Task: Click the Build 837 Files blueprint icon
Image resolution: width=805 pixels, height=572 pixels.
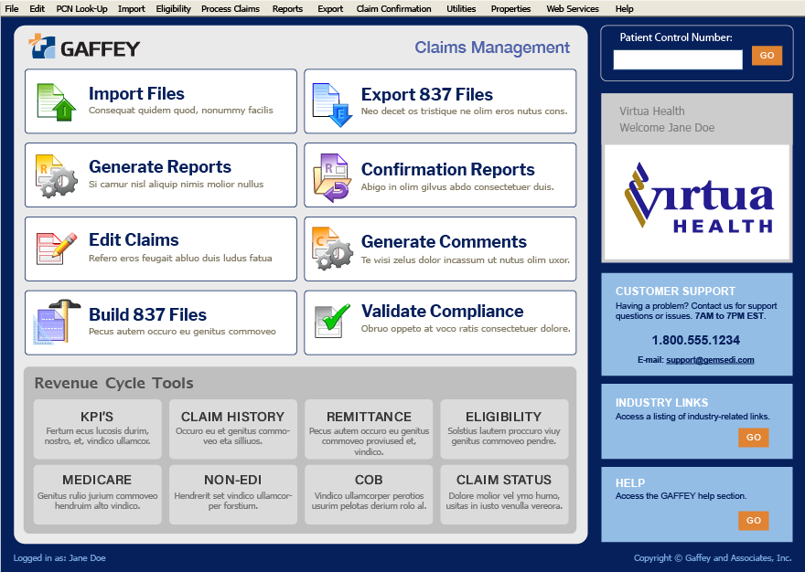Action: 57,322
